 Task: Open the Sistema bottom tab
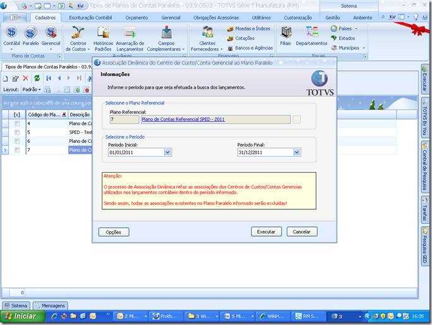click(x=16, y=305)
